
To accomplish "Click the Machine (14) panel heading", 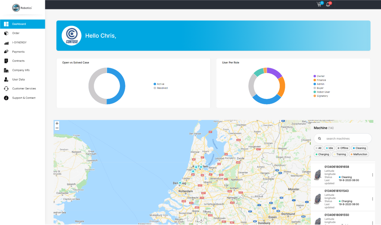I will (324, 128).
